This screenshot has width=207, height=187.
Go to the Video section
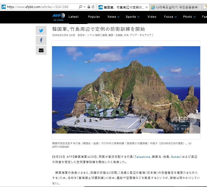[152, 17]
